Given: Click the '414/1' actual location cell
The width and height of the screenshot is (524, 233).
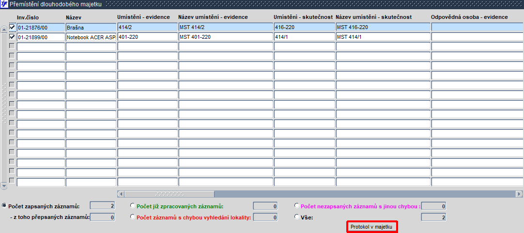Looking at the screenshot, I should [x=305, y=37].
